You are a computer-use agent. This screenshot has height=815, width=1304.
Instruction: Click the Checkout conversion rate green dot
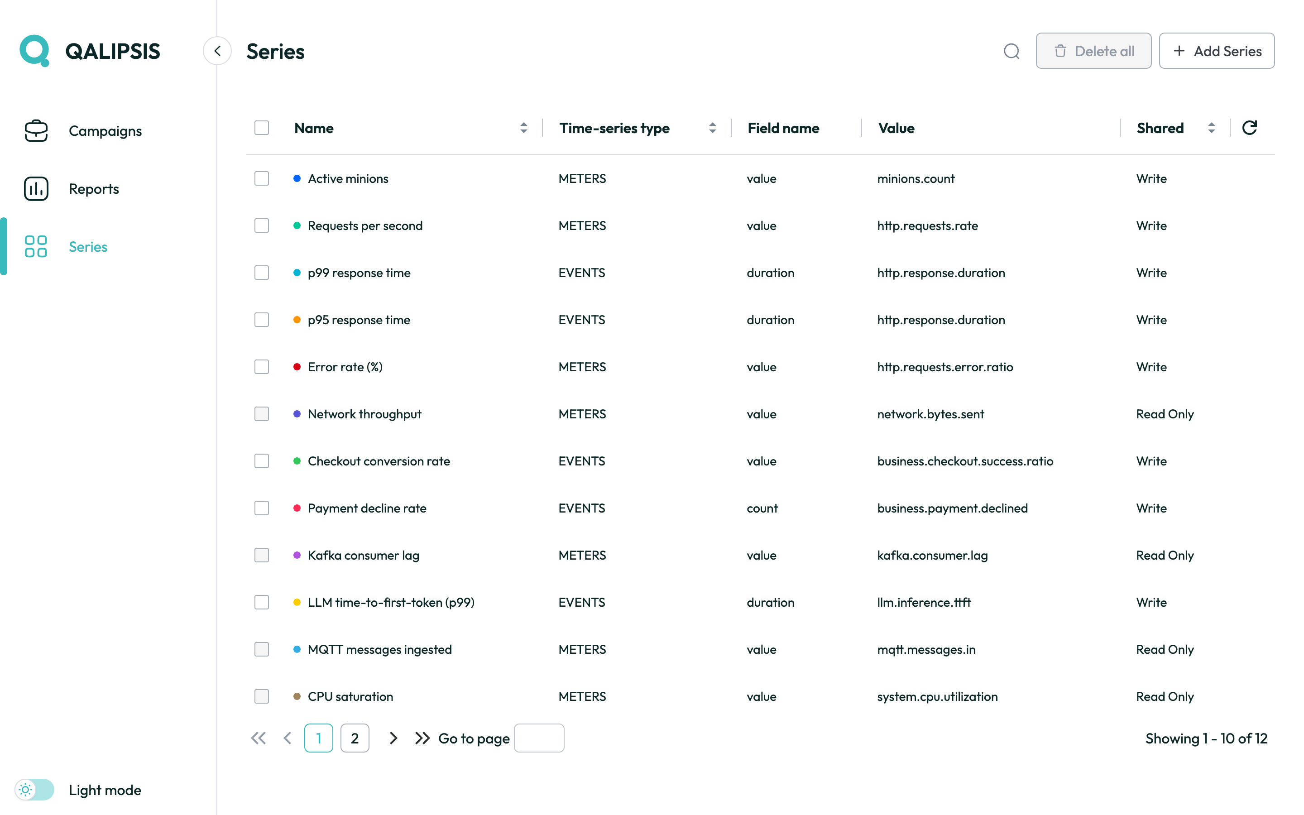(297, 461)
